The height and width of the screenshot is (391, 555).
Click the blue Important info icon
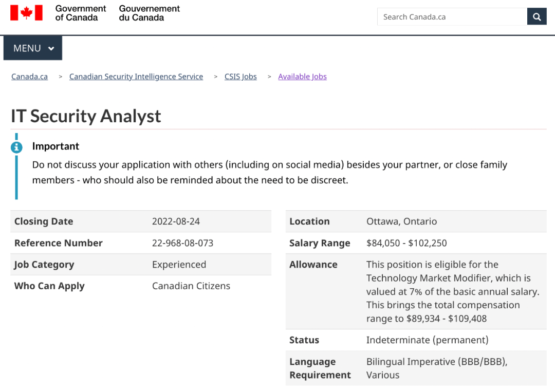16,147
